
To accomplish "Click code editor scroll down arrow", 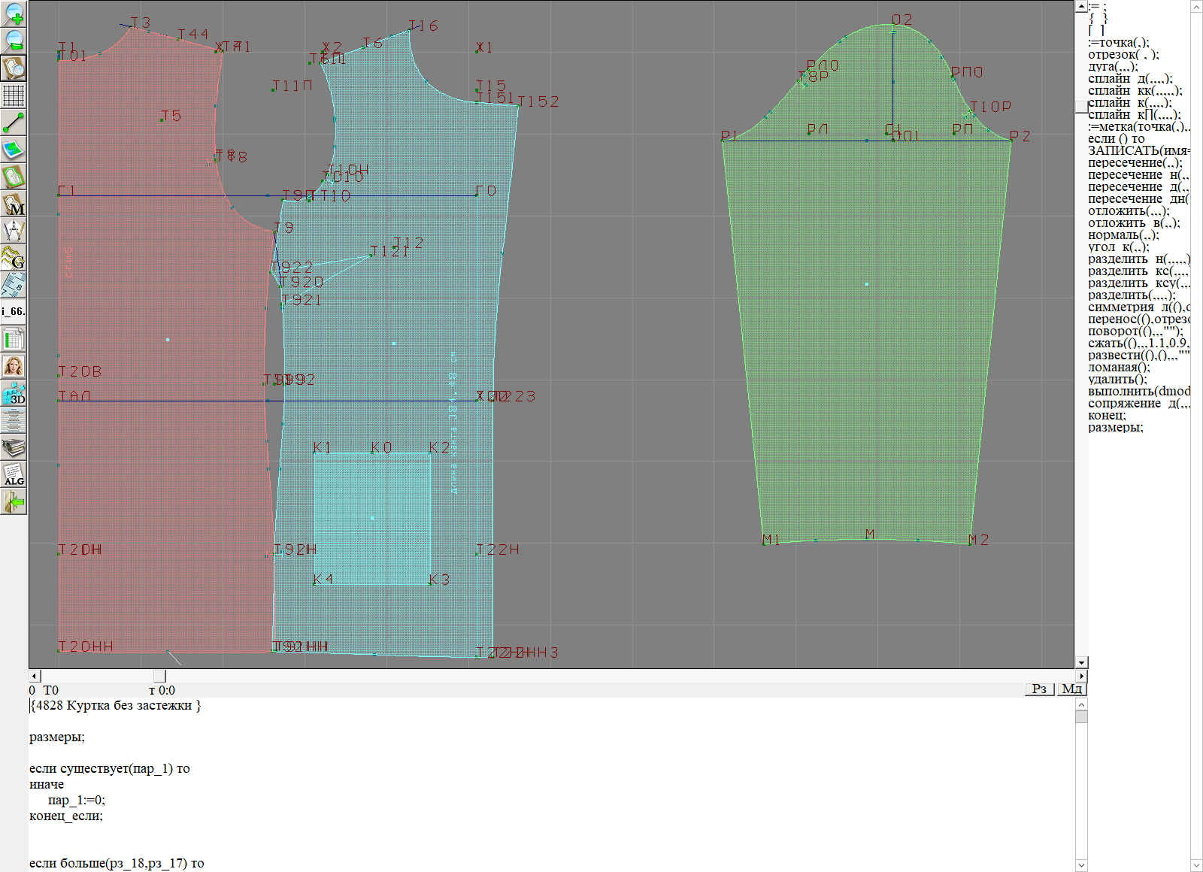I will click(1081, 865).
